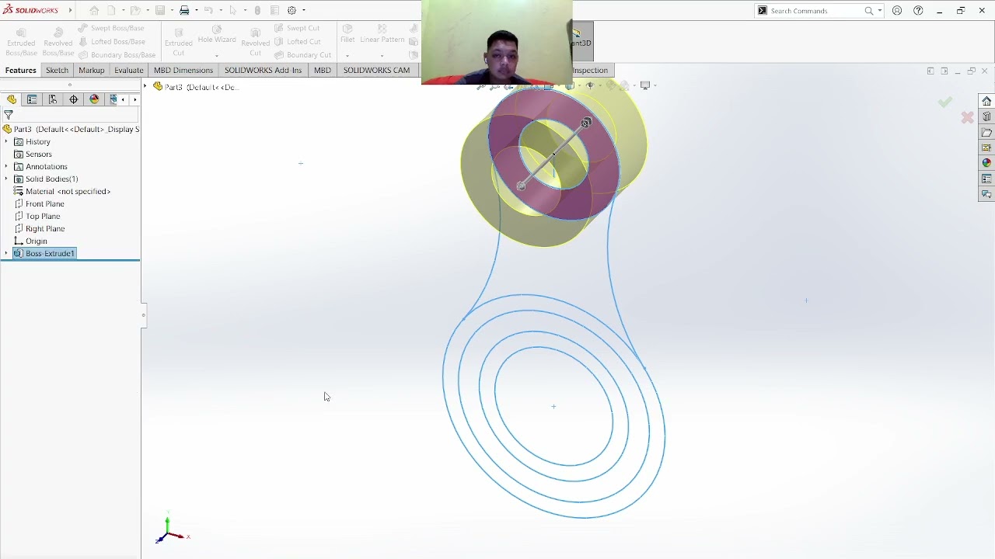The height and width of the screenshot is (559, 995).
Task: Click the Save icon
Action: tap(159, 10)
